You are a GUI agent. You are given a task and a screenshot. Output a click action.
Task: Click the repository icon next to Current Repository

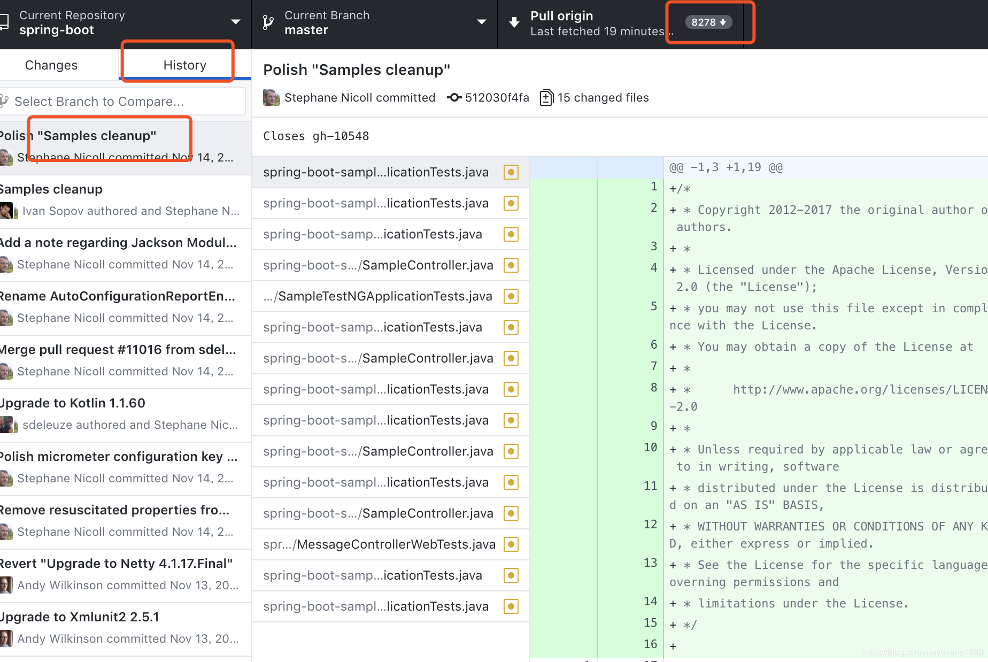[4, 22]
